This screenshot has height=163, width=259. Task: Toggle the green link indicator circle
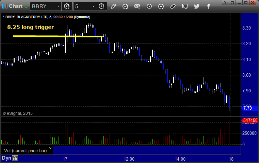pos(26,6)
